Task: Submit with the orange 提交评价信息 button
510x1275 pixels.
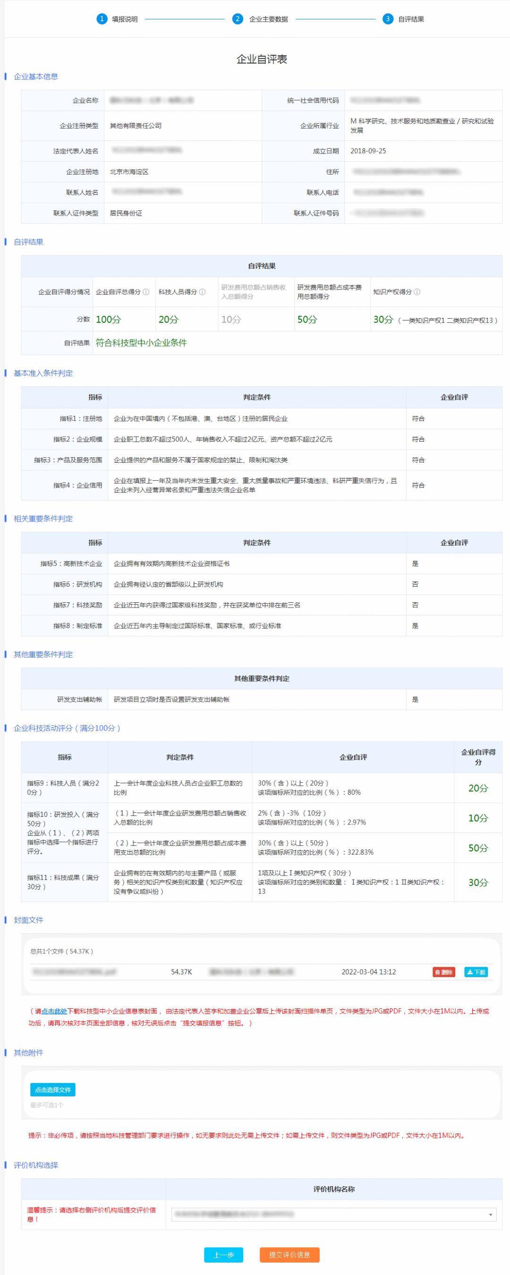Action: pyautogui.click(x=289, y=1255)
